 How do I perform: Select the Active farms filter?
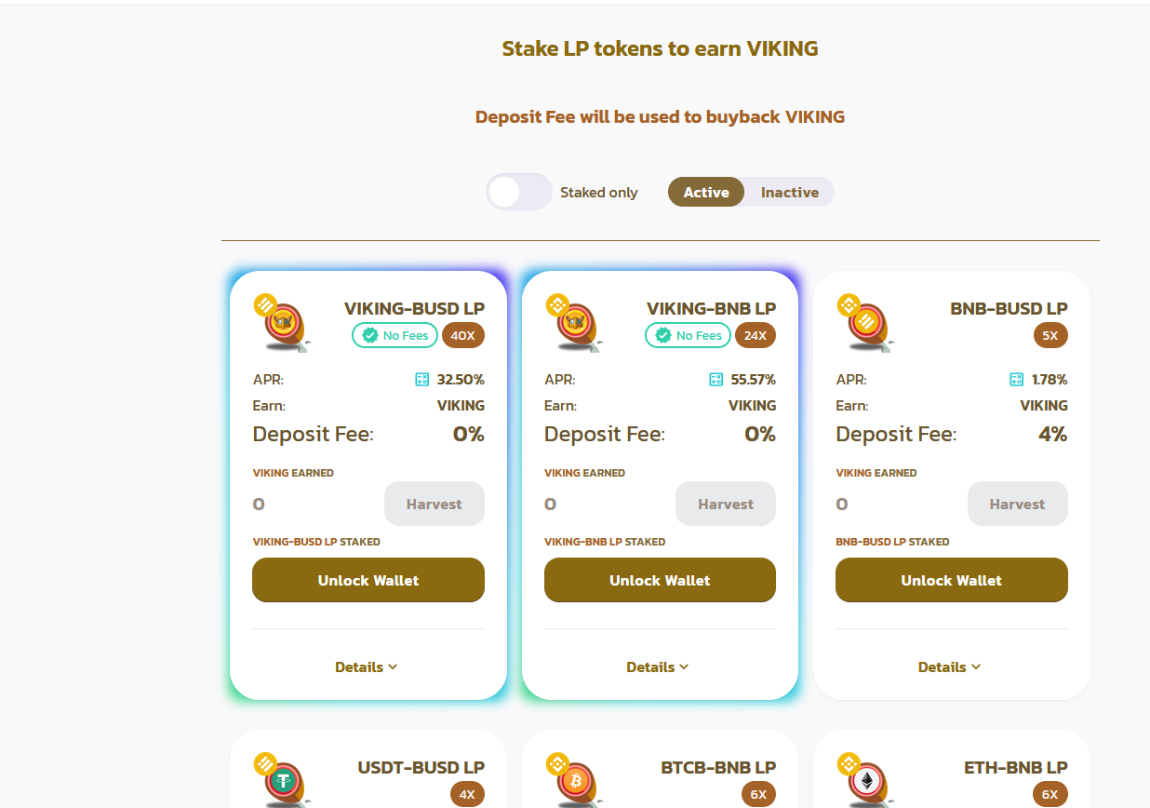coord(706,192)
